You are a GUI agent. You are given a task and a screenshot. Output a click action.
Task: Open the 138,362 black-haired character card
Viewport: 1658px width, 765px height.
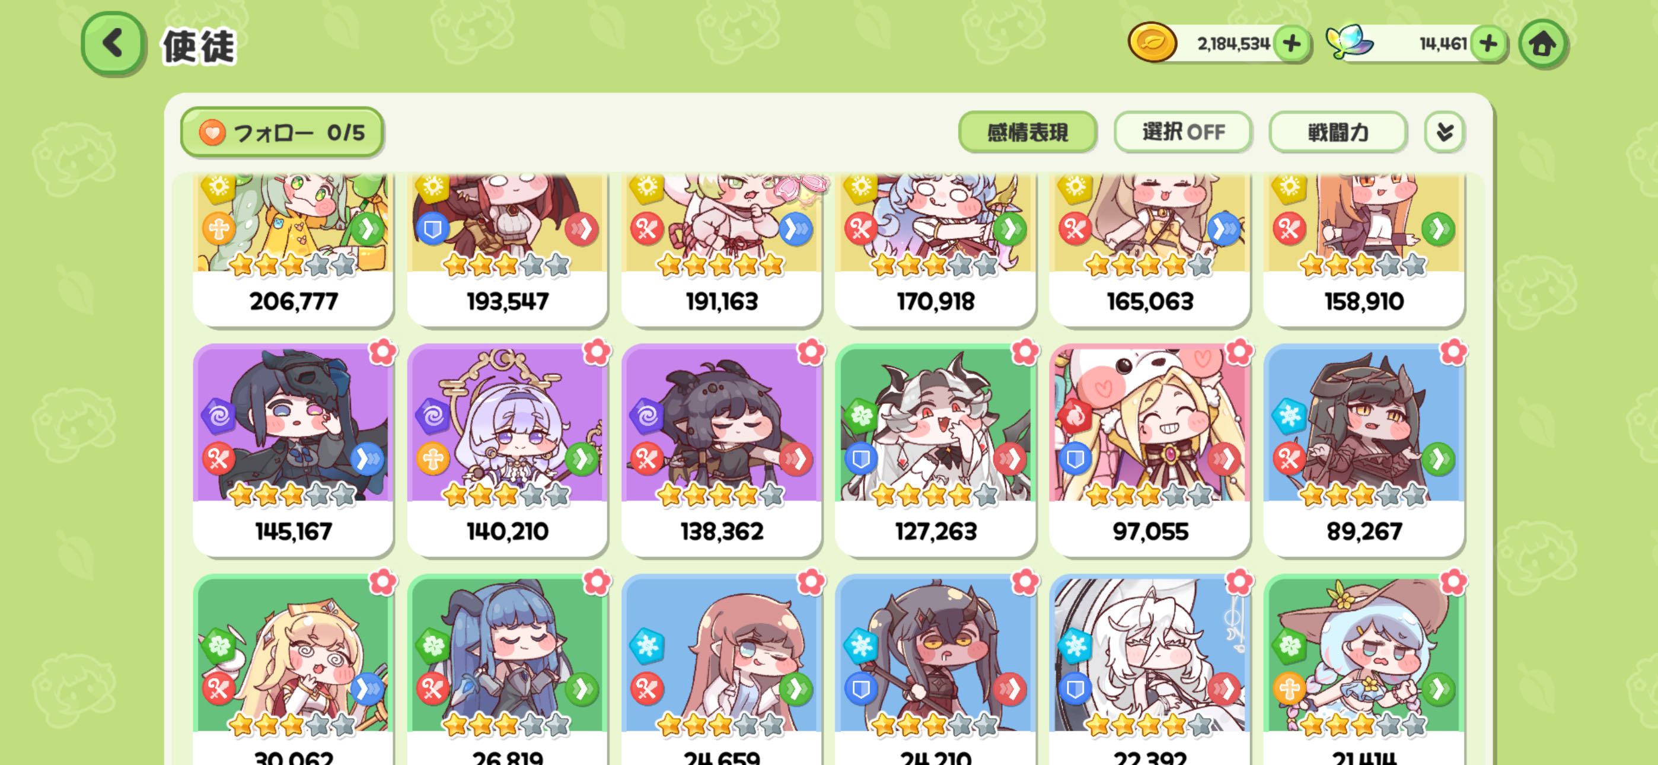722,450
